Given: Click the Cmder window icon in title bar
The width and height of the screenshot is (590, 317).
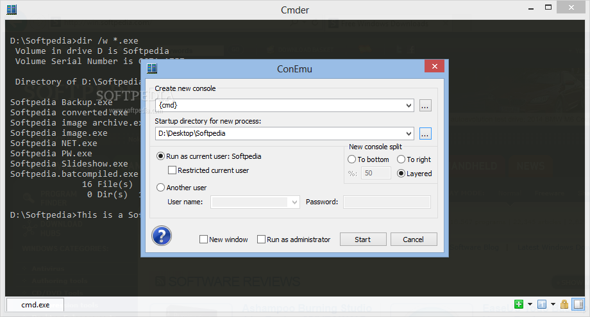Looking at the screenshot, I should click(12, 9).
